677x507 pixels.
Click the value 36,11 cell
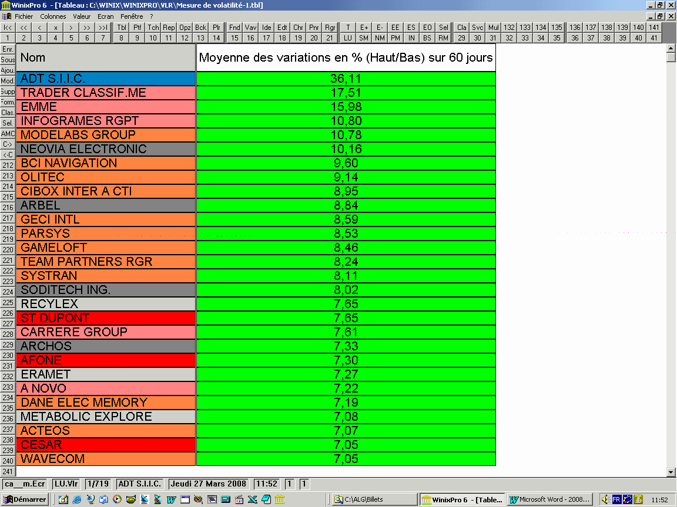pos(346,79)
